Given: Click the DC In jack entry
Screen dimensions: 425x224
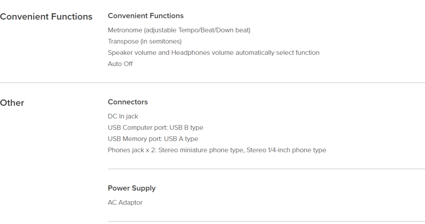Looking at the screenshot, I should [123, 116].
